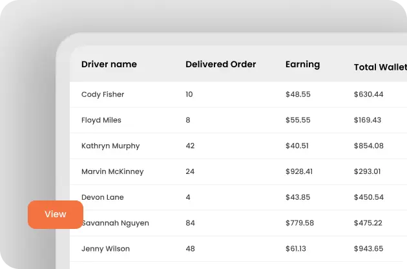Select the Floyd Miles row
This screenshot has width=407, height=269.
(x=238, y=120)
